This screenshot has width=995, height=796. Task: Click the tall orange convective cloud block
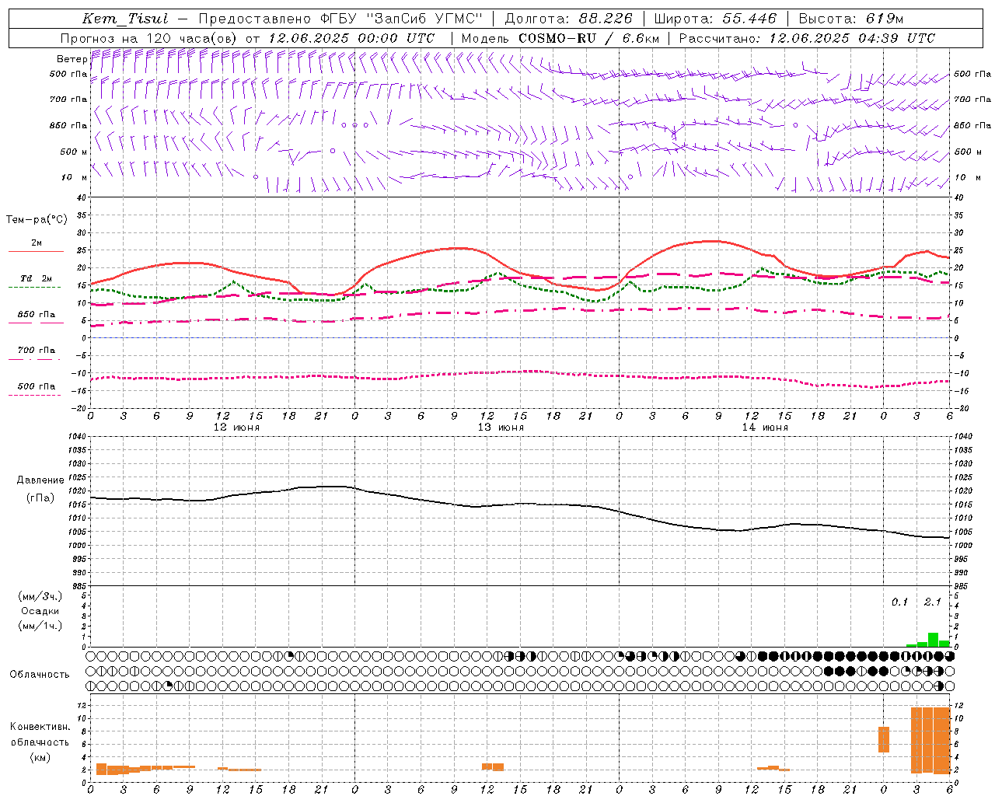tap(931, 740)
